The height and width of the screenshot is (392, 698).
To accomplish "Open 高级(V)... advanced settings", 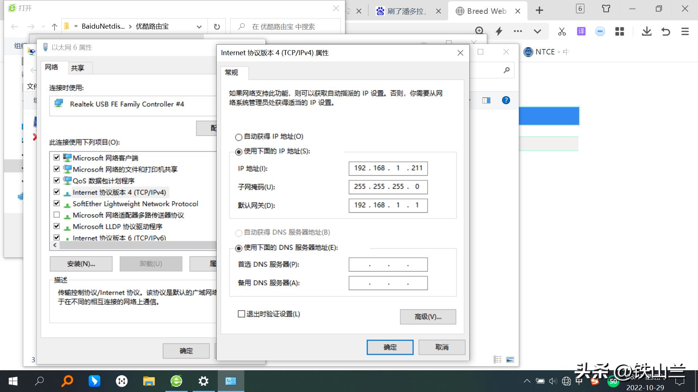I will point(428,317).
